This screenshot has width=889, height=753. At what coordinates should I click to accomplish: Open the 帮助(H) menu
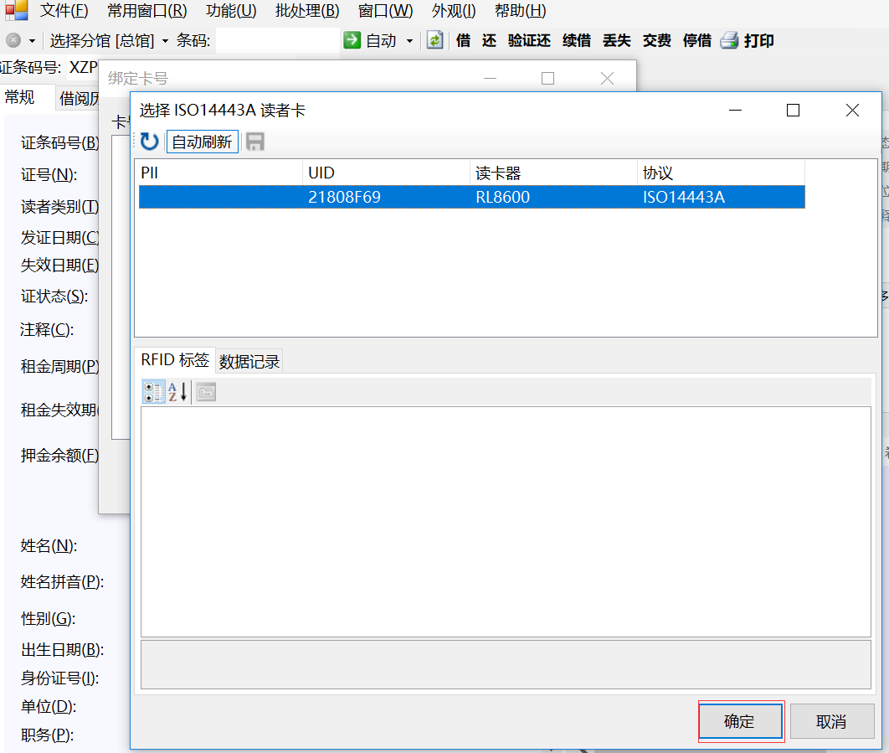coord(520,10)
